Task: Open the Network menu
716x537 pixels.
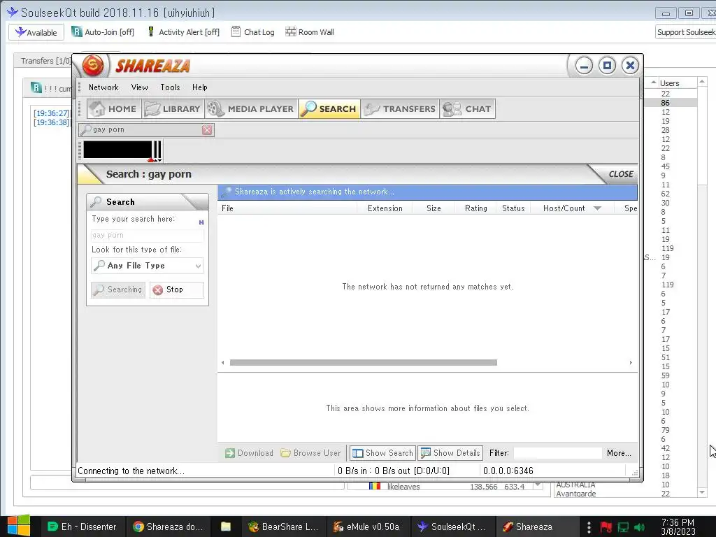Action: pyautogui.click(x=103, y=87)
